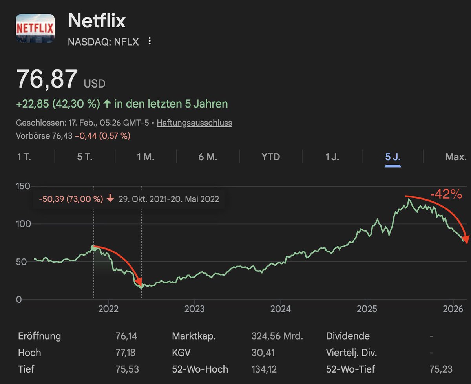Click the 2024 x-axis label

click(281, 309)
